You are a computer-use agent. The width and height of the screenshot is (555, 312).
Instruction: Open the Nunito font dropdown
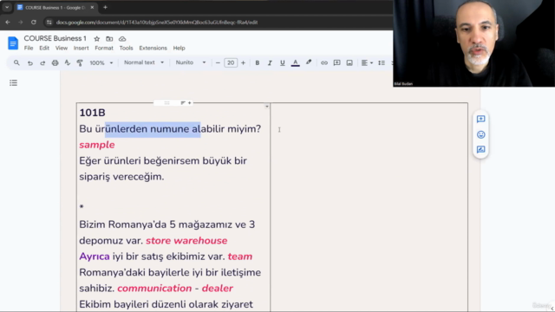point(191,62)
